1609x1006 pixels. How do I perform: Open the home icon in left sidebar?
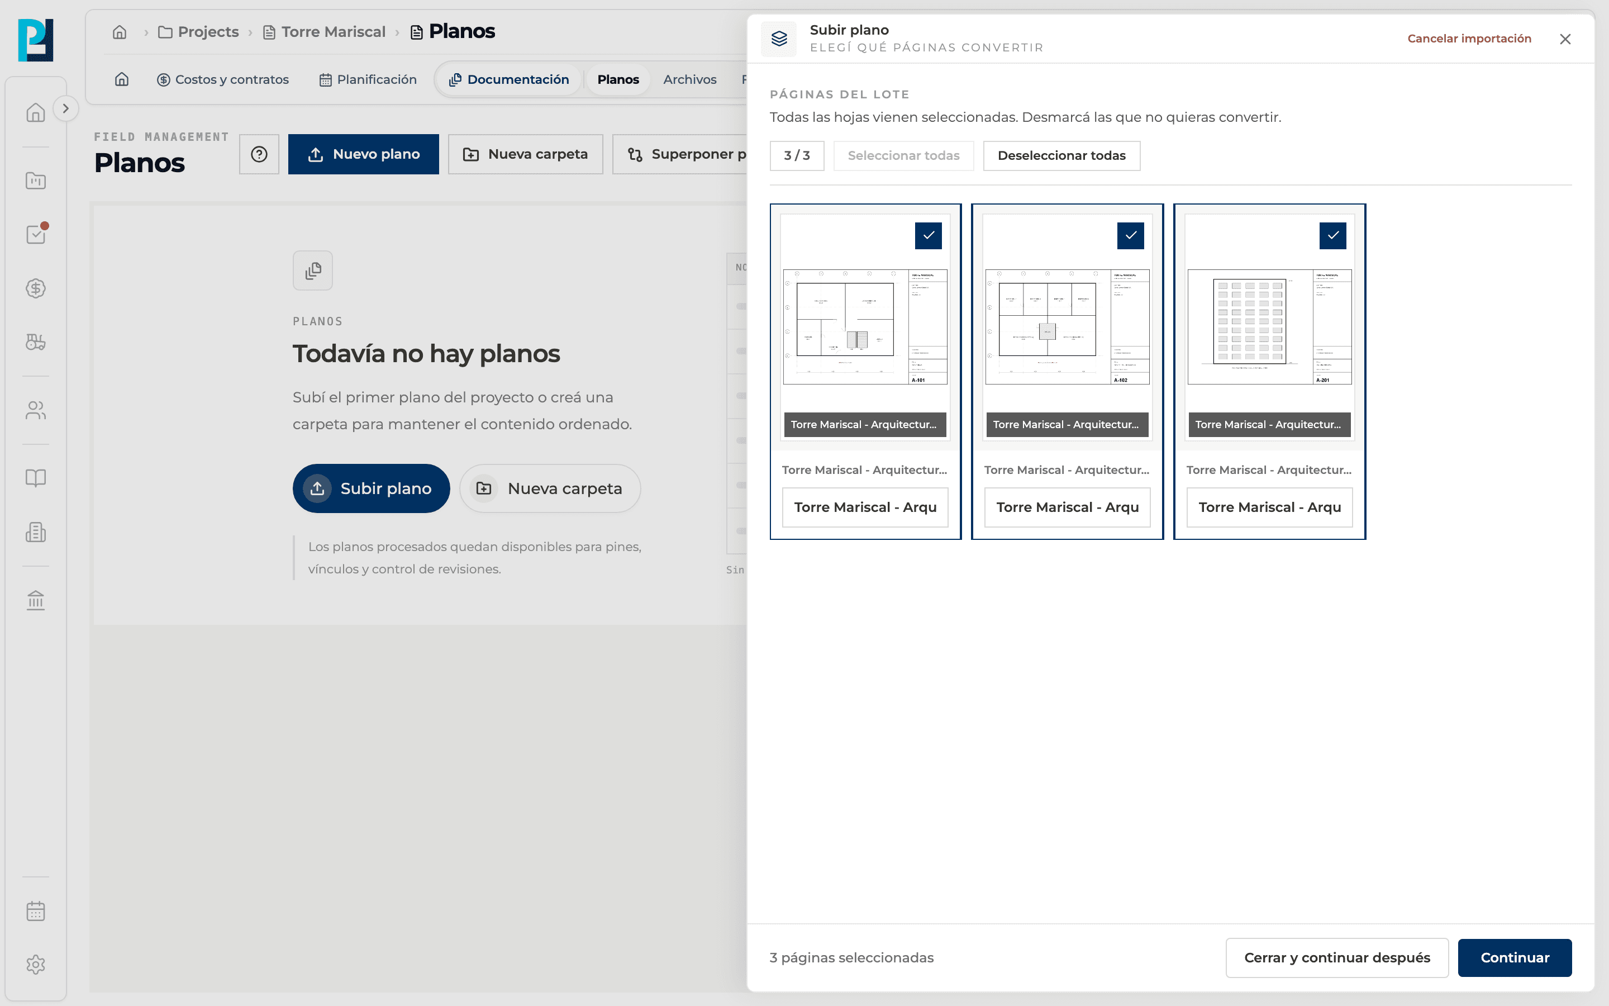coord(35,112)
